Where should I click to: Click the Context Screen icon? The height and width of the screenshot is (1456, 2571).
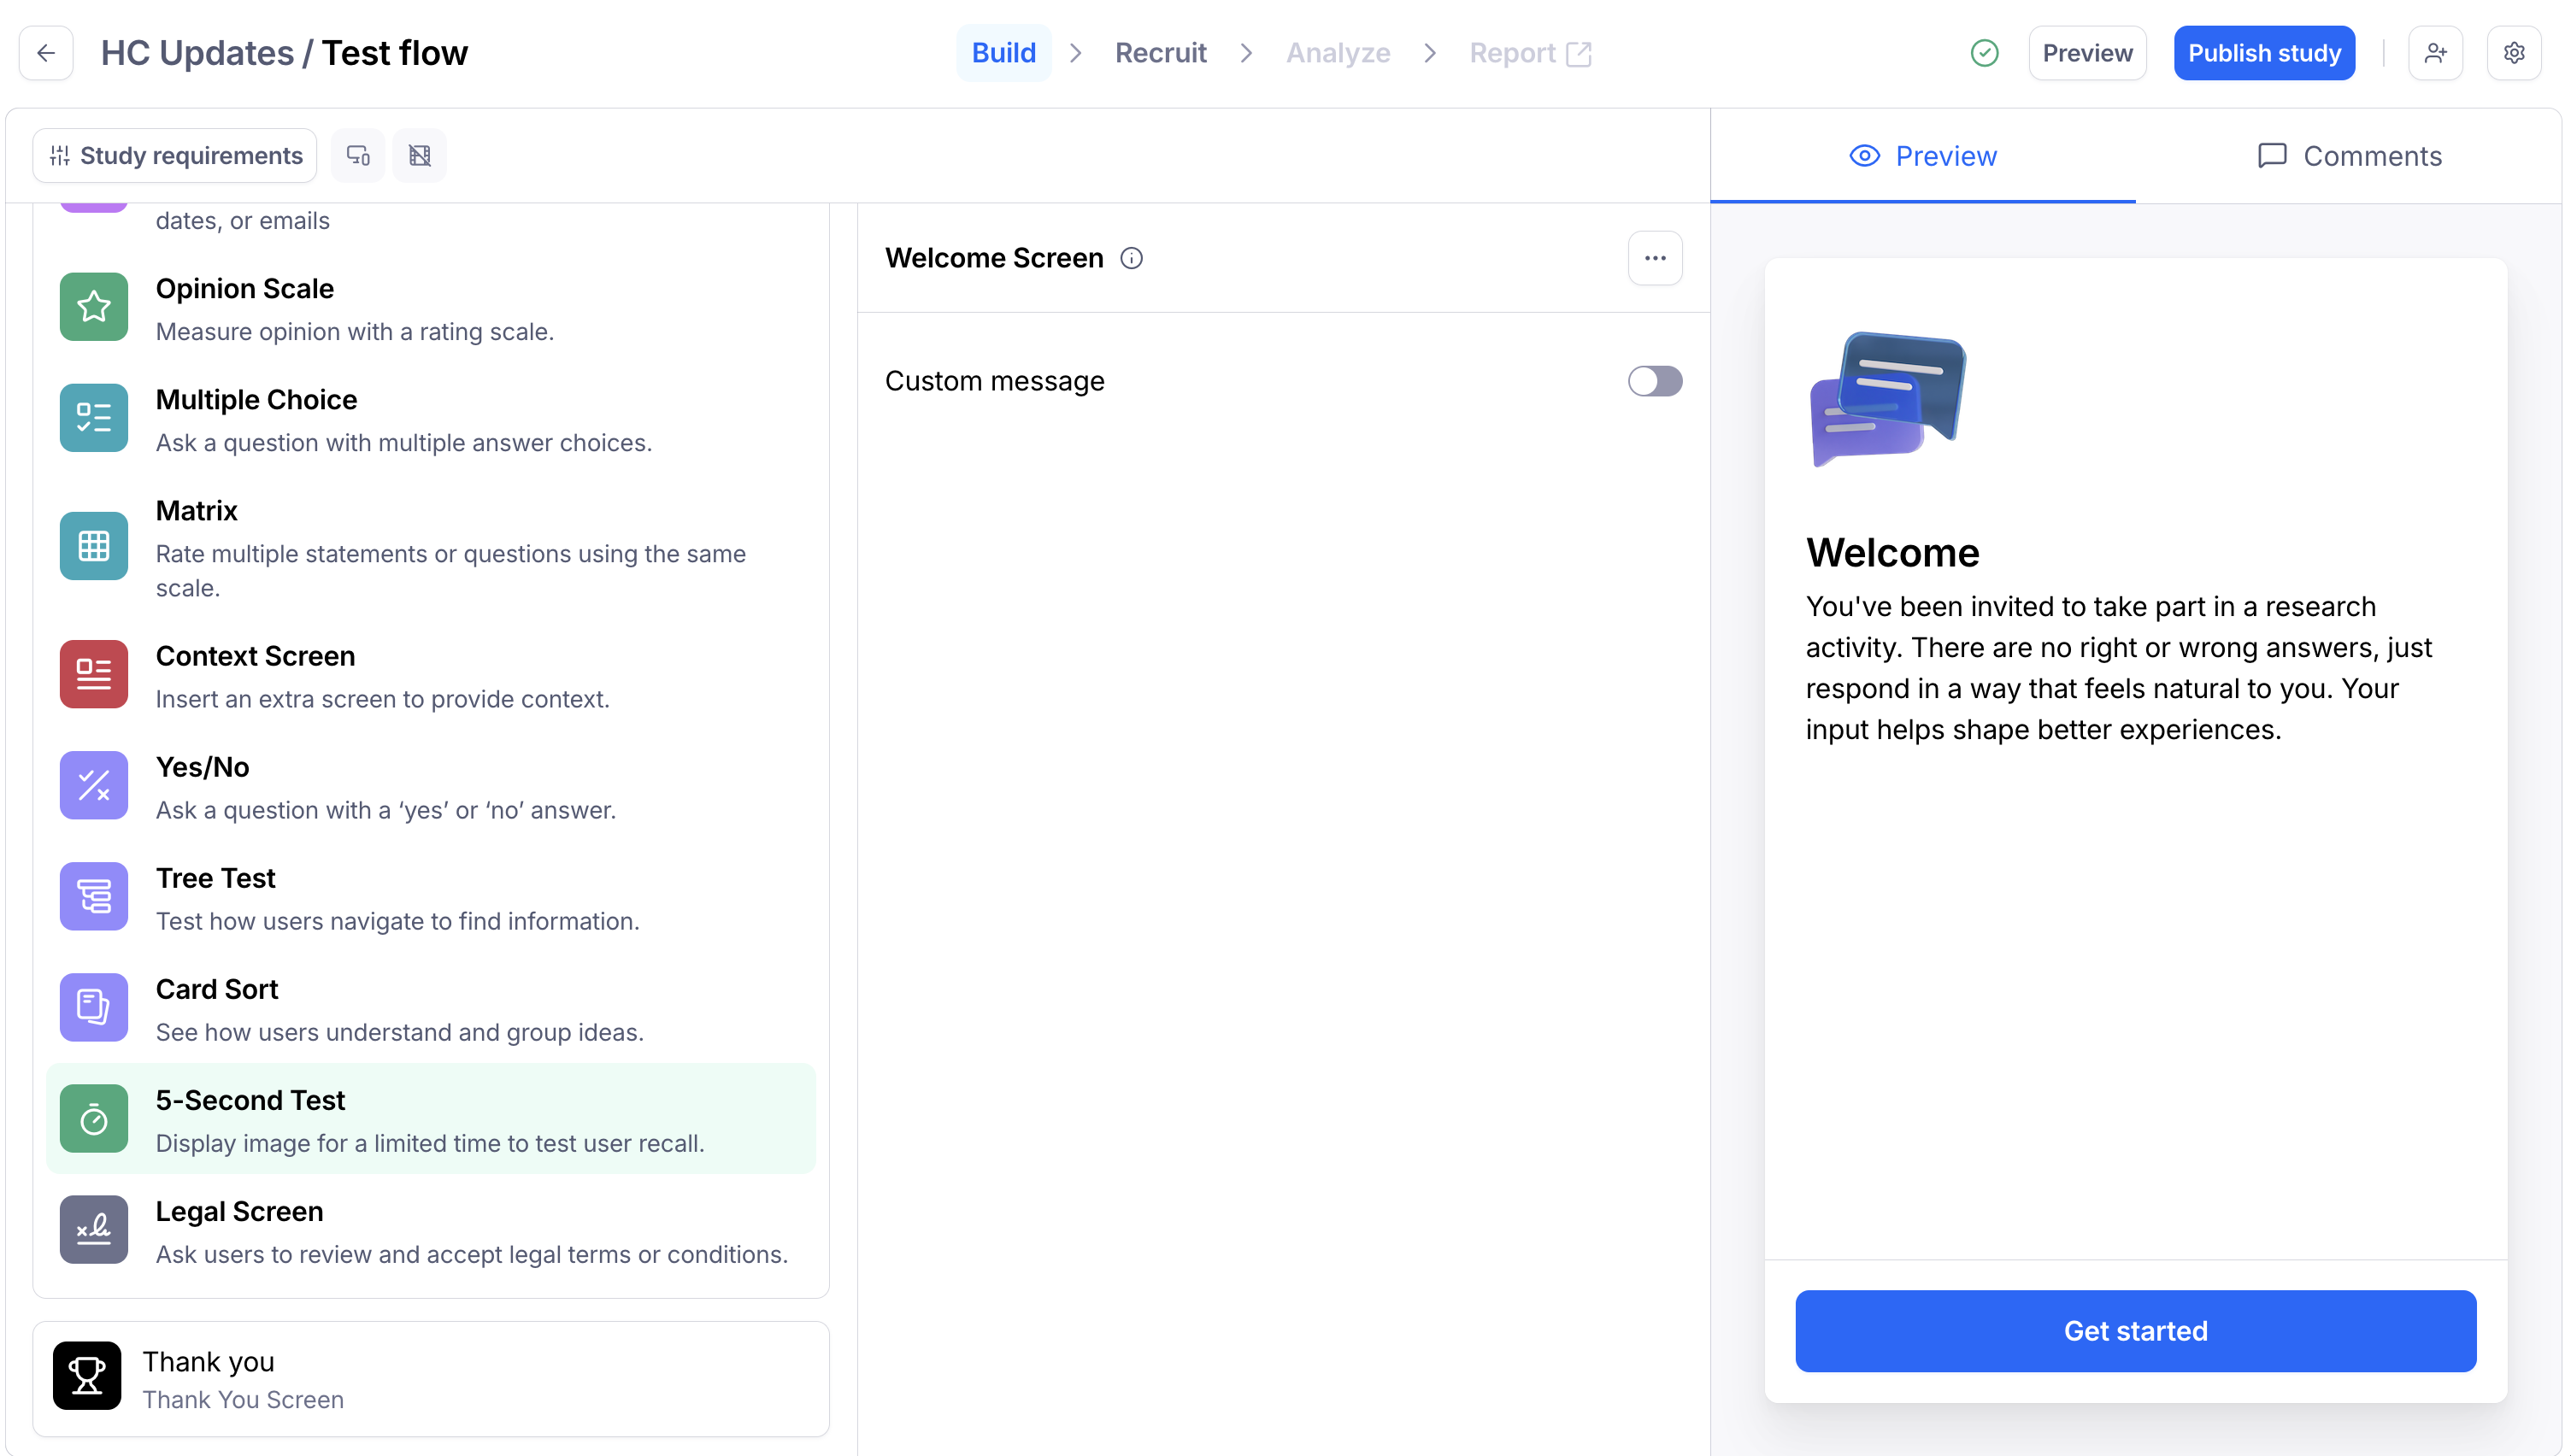(94, 674)
